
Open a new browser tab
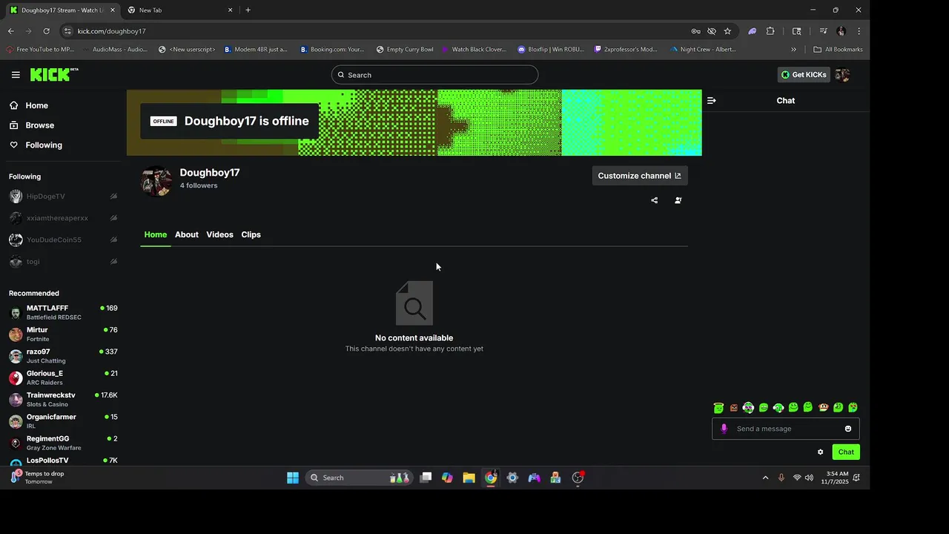pyautogui.click(x=248, y=10)
